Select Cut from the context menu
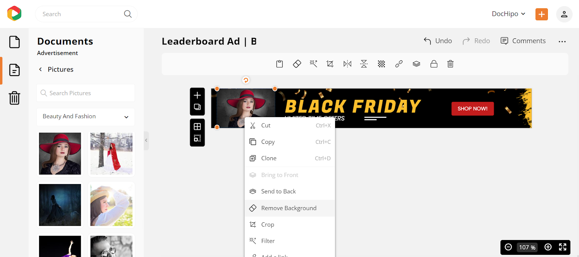This screenshot has height=257, width=579. coord(290,125)
